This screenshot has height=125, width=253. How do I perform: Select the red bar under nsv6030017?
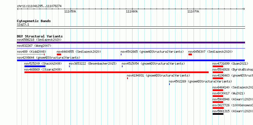(218, 96)
